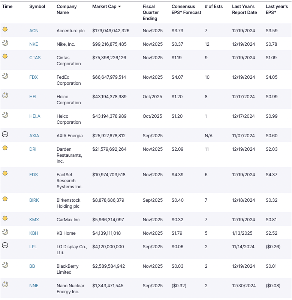Open the BB symbol link
The width and height of the screenshot is (292, 300).
(x=32, y=266)
